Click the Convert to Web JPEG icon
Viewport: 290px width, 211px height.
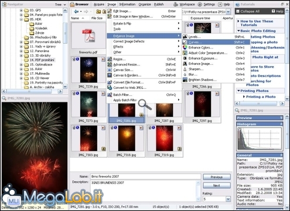point(110,88)
